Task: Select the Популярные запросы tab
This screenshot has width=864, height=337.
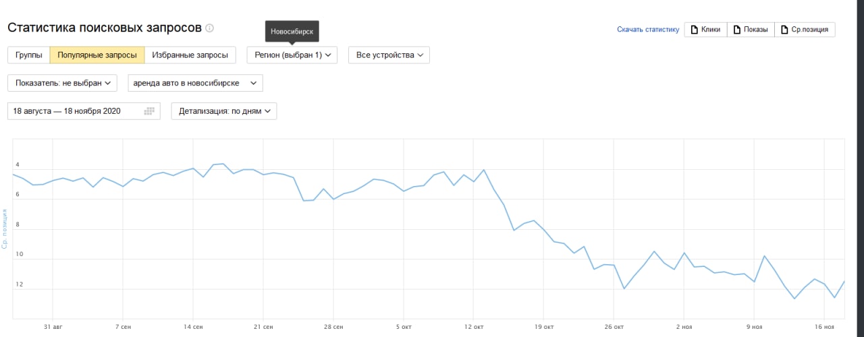Action: [97, 55]
